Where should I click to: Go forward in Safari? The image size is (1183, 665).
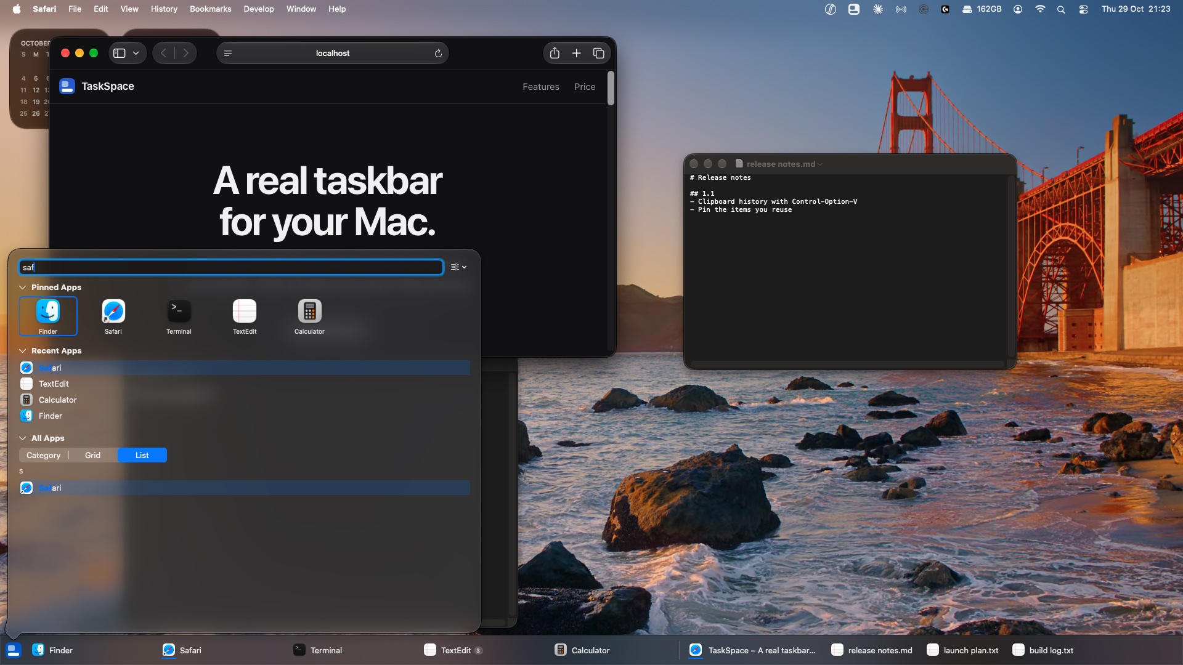pos(185,53)
